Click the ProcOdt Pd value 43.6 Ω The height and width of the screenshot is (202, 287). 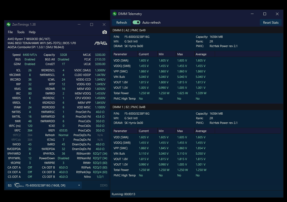100,117
